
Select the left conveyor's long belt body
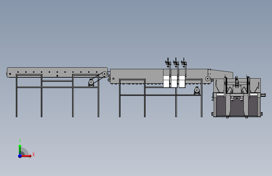[57, 72]
